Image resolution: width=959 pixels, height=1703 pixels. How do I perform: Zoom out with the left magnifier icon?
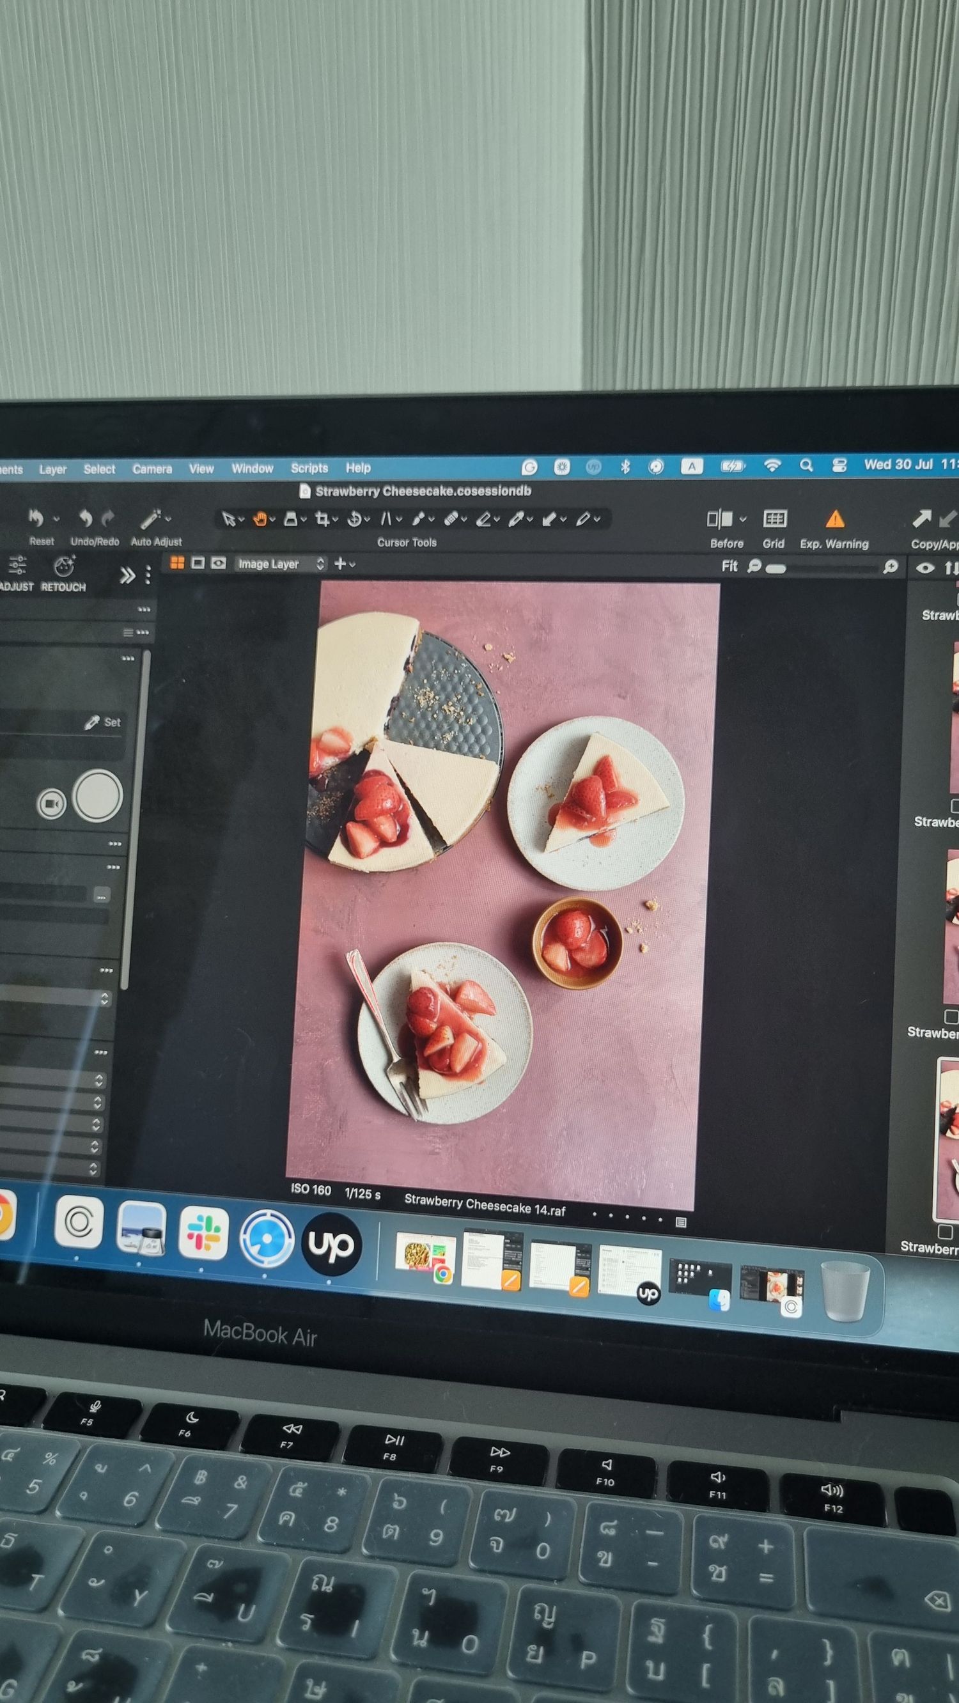tap(754, 566)
